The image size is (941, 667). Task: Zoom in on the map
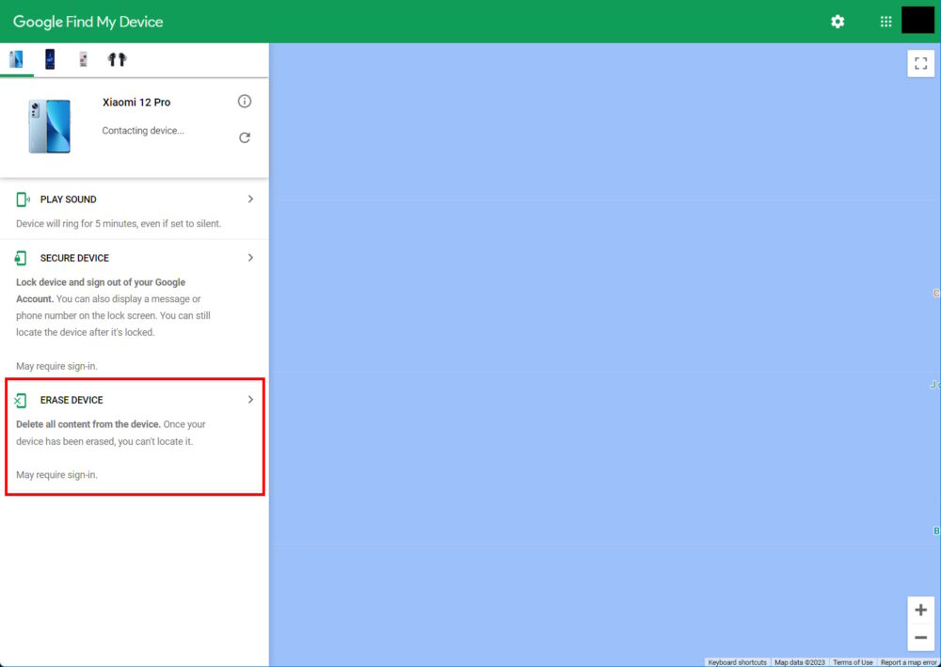click(920, 610)
